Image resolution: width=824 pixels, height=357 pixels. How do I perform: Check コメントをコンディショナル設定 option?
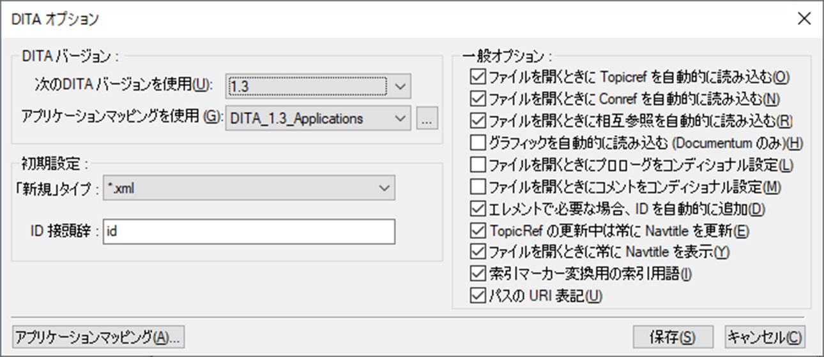[478, 187]
